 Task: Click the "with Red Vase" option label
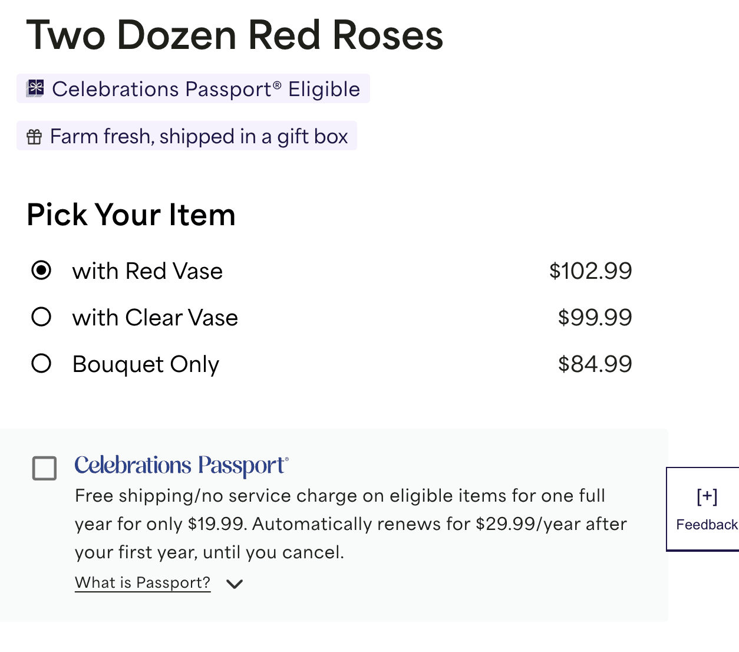pos(147,271)
